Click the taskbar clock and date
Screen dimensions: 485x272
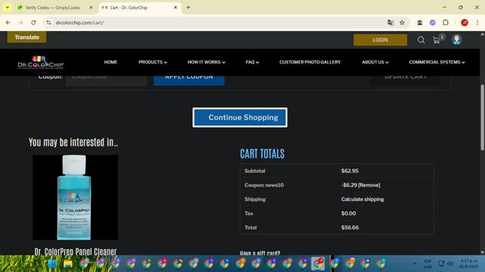pos(469,264)
